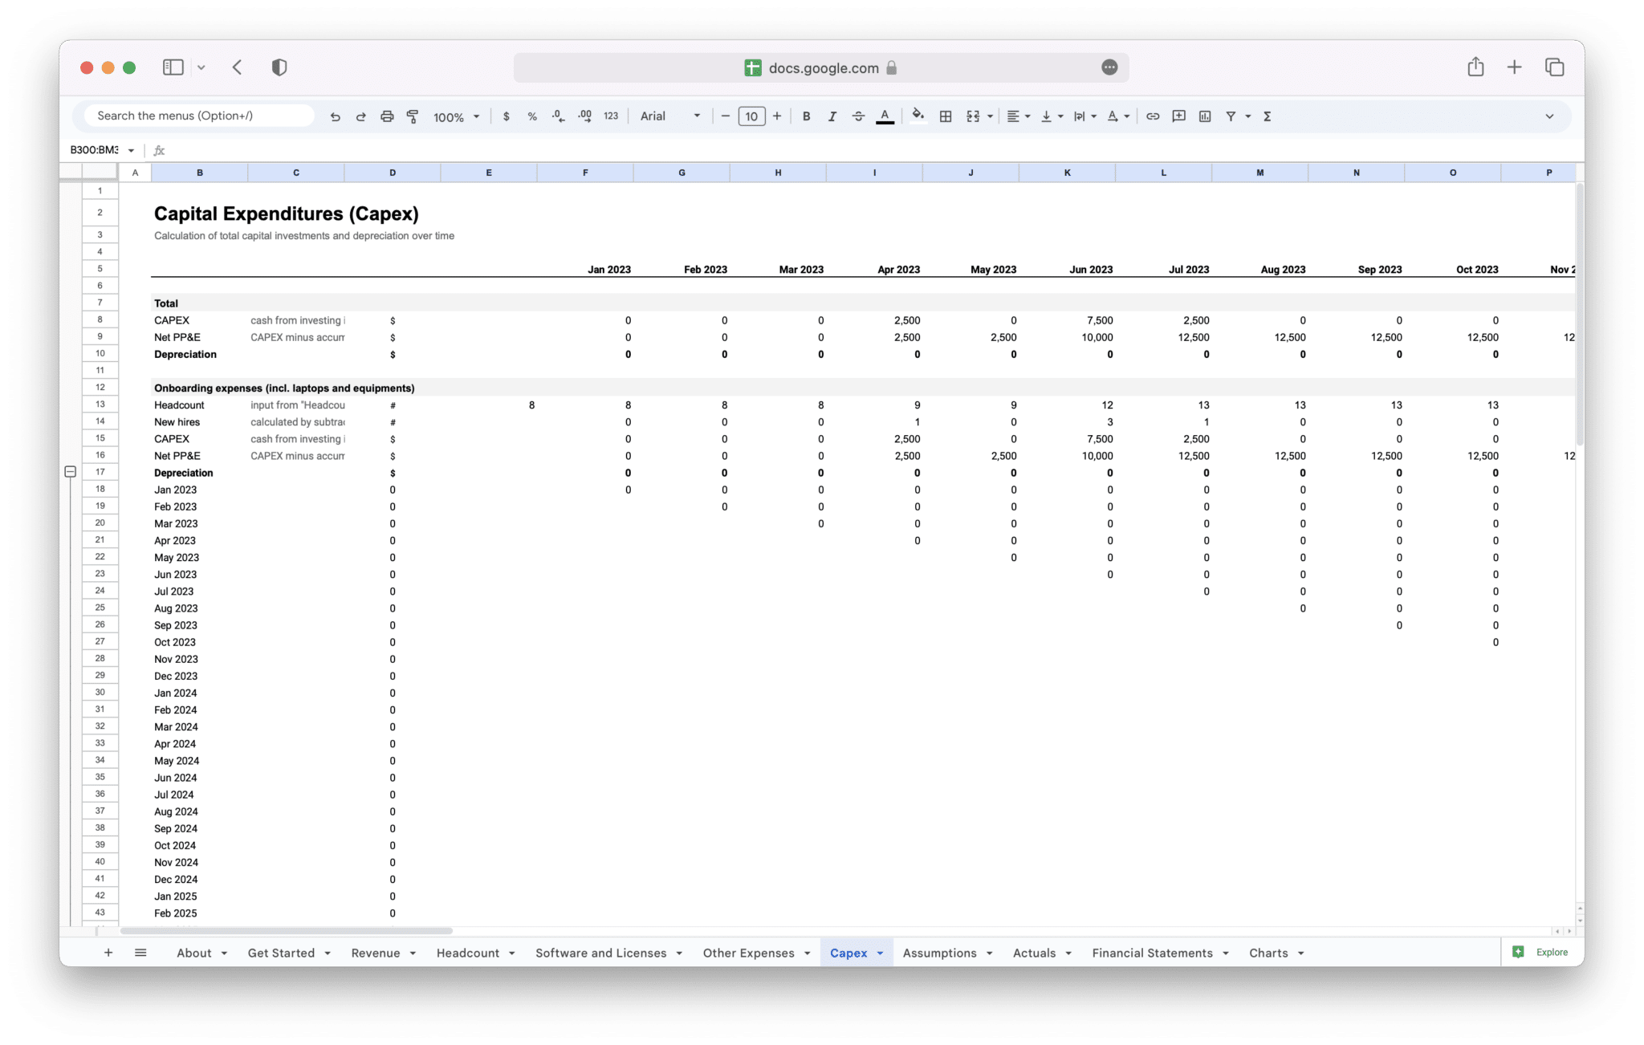Undo the last action

click(336, 116)
